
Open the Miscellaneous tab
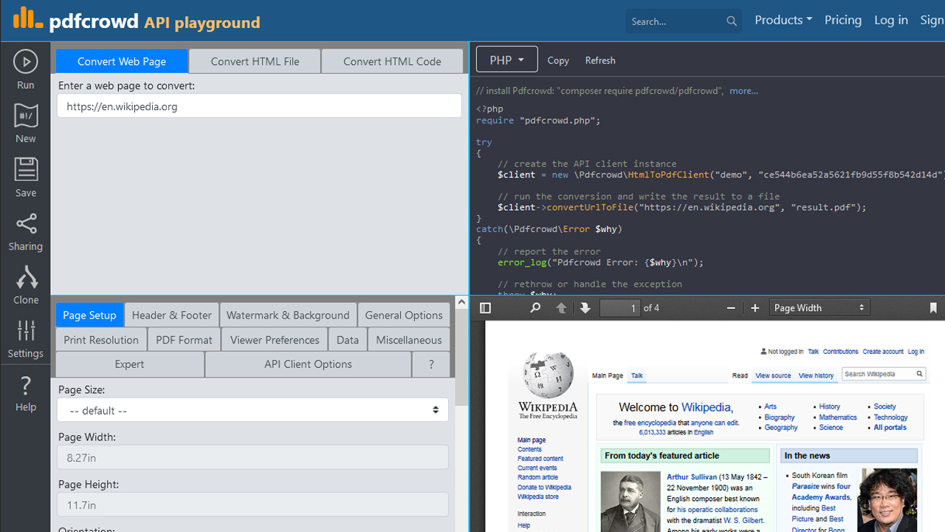coord(409,340)
